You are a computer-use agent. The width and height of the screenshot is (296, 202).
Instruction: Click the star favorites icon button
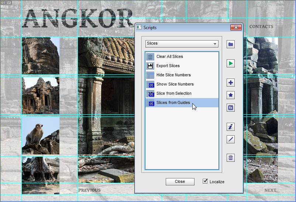(231, 95)
